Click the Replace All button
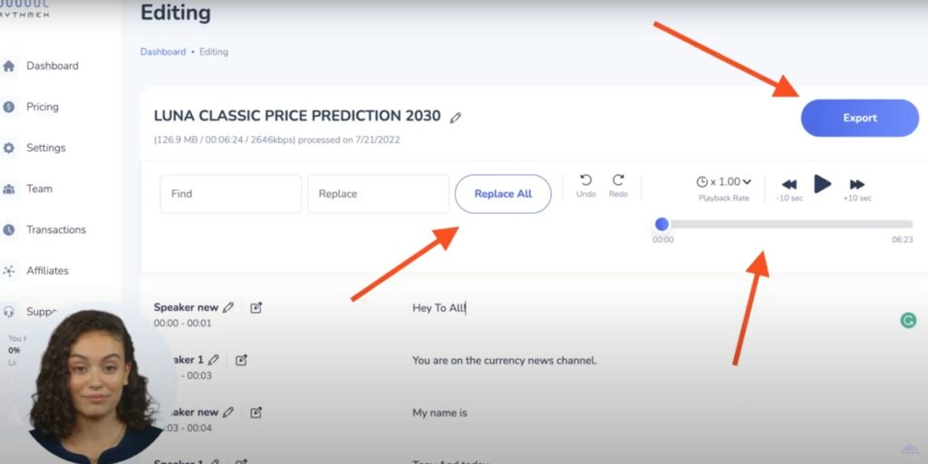 (x=503, y=194)
